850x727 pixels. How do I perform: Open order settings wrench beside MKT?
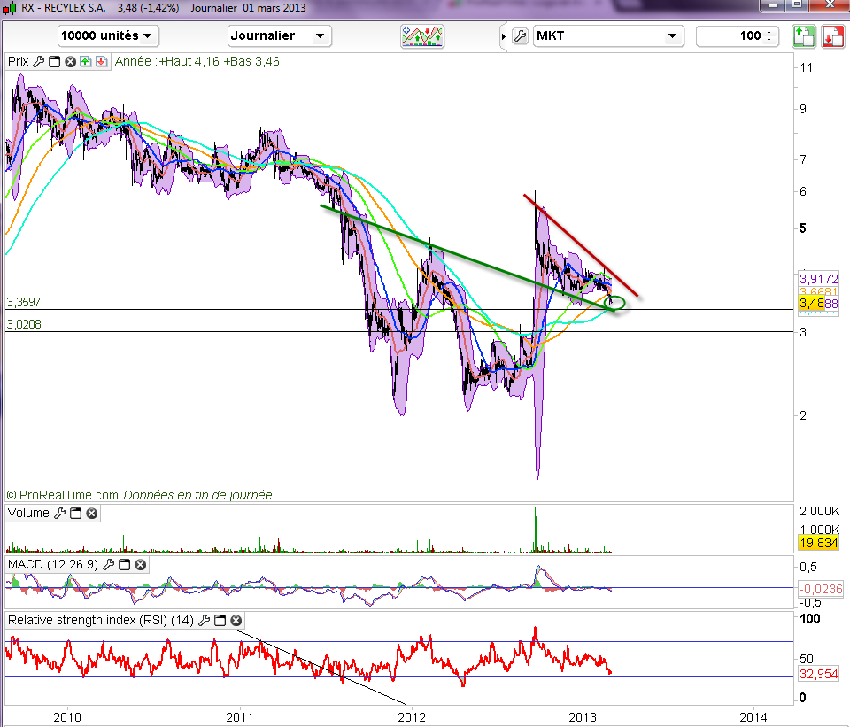(x=520, y=36)
